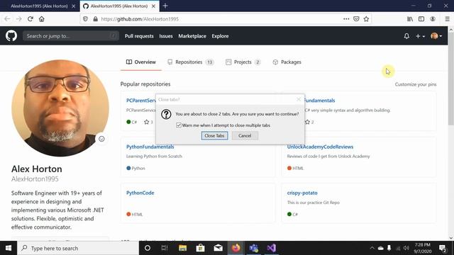Open Explore in header
454x255 pixels.
tap(220, 36)
